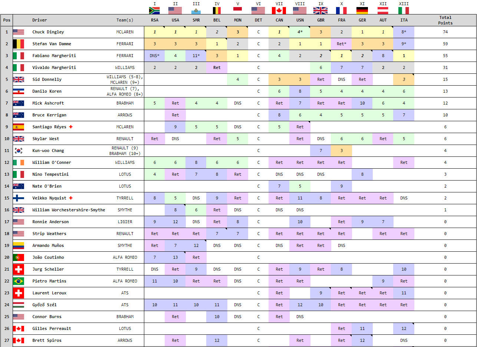Click the Spanish flag beside Santiago Réyes

click(x=19, y=127)
